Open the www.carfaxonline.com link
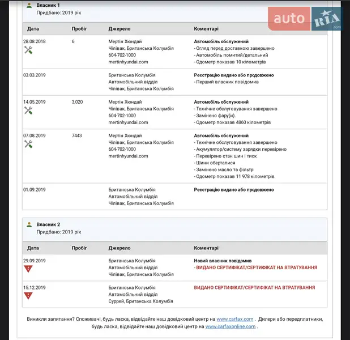 [x=231, y=326]
